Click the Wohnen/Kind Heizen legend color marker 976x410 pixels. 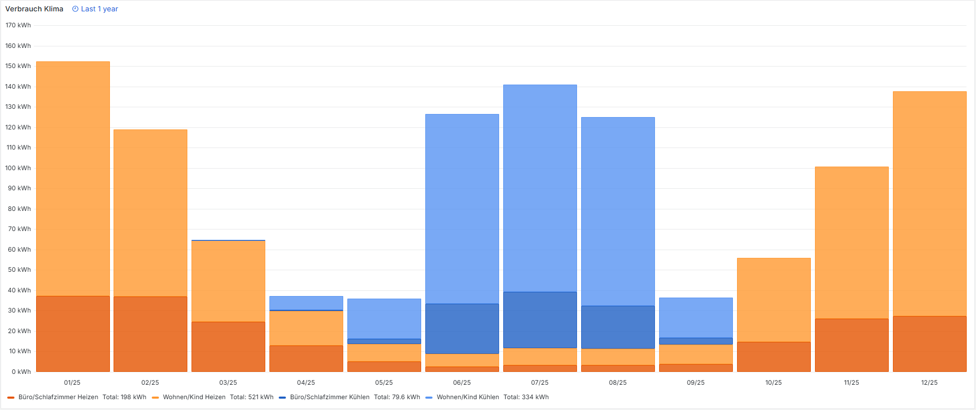(x=155, y=398)
